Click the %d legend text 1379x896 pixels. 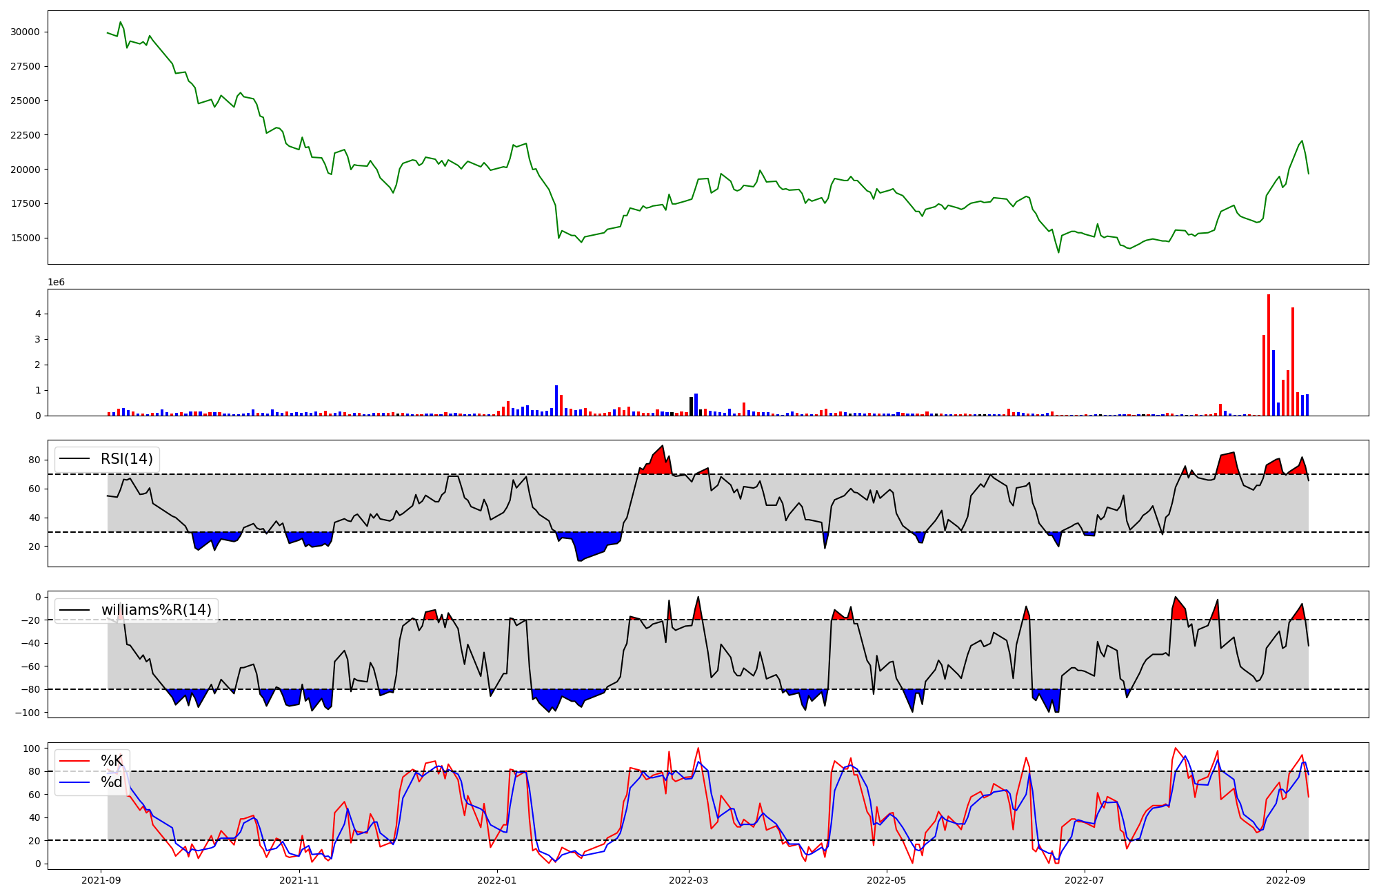pos(112,782)
